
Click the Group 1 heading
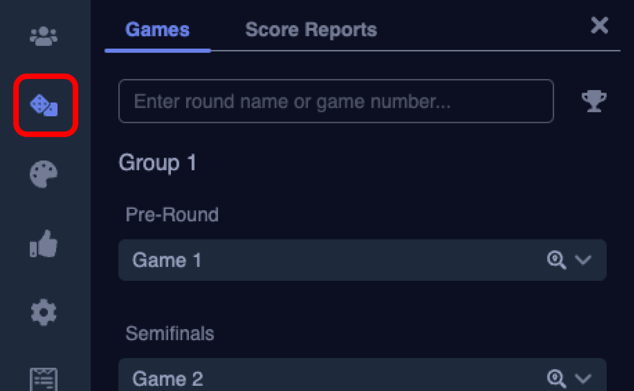coord(157,163)
